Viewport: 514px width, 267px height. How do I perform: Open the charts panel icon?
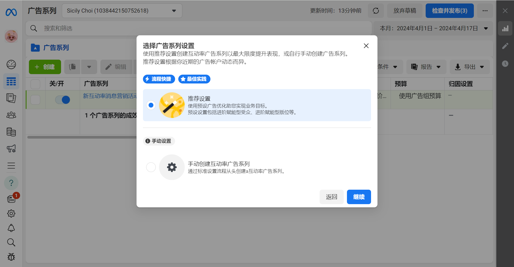(505, 29)
